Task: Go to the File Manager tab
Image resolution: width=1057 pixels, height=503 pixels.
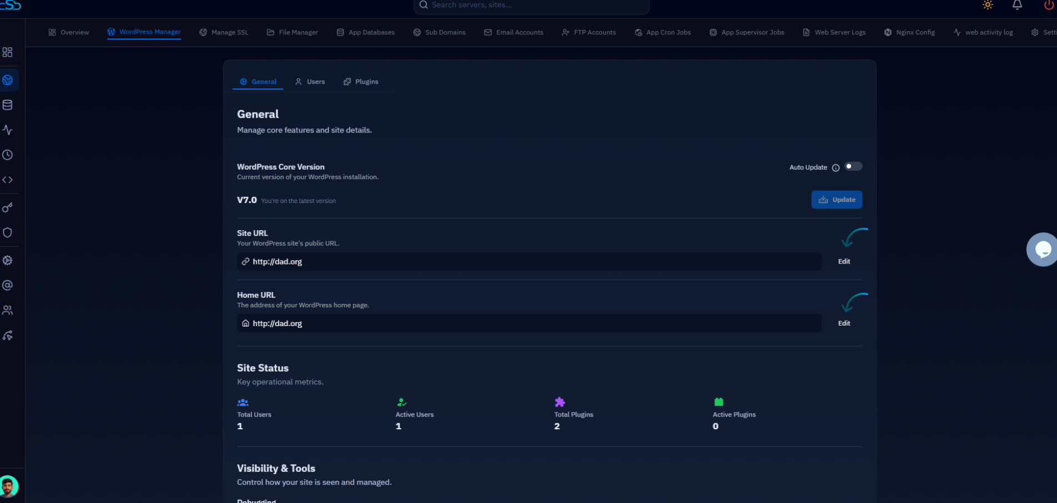Action: (x=292, y=32)
